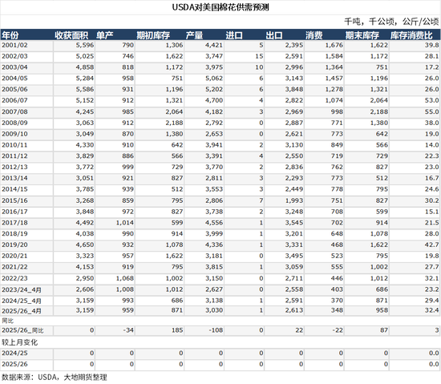441x384 pixels.
Task: Select the table title USDA对美国棉花供需预测
Action: (x=220, y=7)
